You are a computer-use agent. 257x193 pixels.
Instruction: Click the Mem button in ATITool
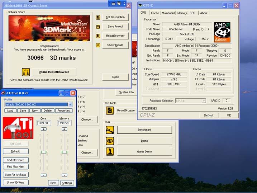[53, 183]
